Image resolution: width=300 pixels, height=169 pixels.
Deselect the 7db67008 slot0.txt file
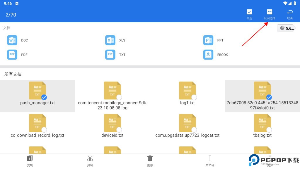269,97
